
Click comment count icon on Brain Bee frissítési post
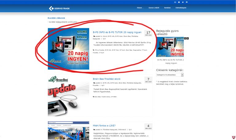[x=103, y=86]
